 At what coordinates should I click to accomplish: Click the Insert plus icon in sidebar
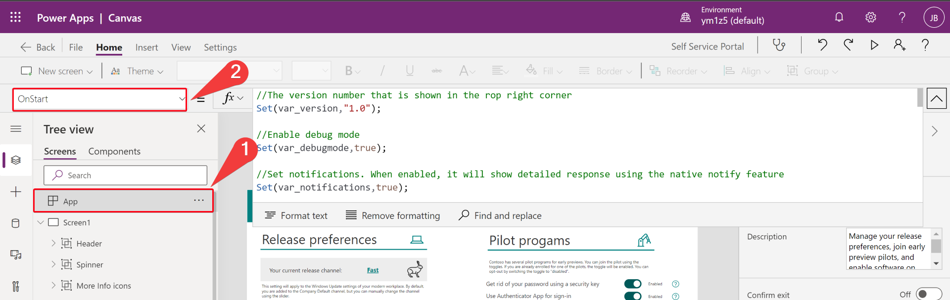click(16, 192)
